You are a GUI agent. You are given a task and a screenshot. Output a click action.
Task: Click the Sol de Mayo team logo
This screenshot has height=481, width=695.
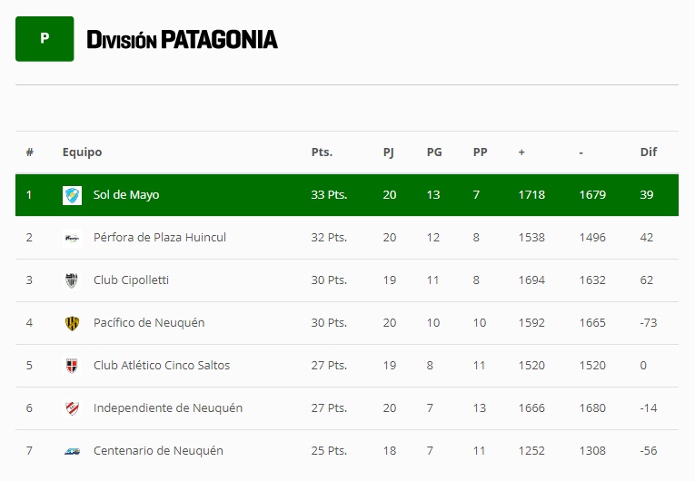(x=72, y=195)
